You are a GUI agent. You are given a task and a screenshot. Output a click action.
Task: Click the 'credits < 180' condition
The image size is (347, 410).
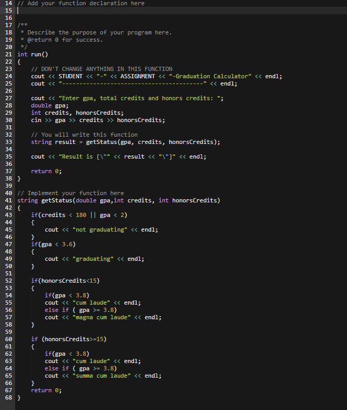pos(64,215)
